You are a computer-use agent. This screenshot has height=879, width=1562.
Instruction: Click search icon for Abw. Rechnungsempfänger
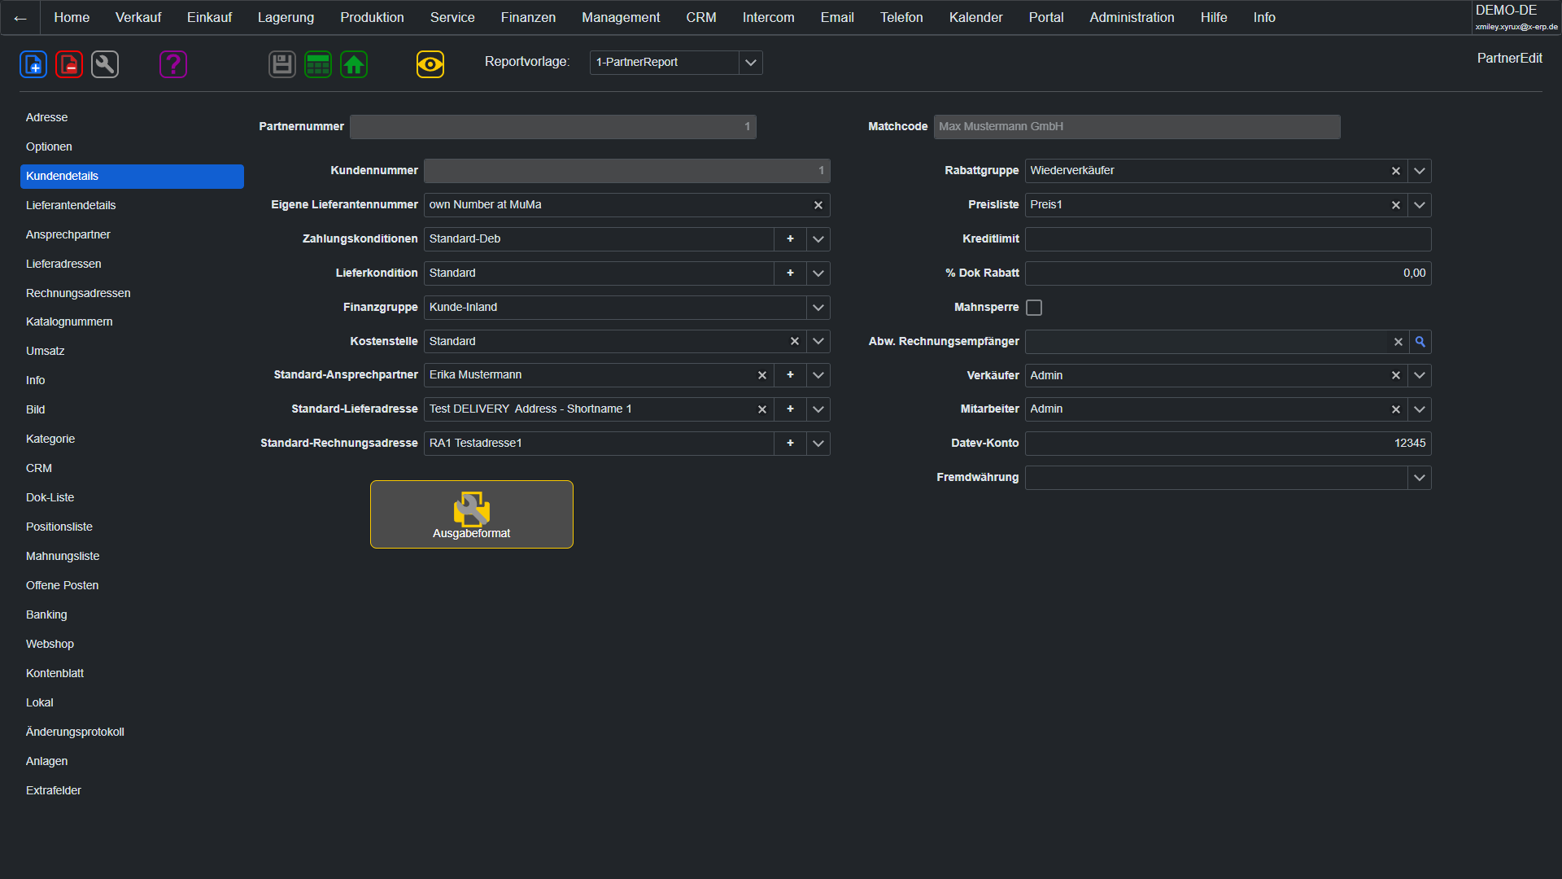pyautogui.click(x=1420, y=342)
